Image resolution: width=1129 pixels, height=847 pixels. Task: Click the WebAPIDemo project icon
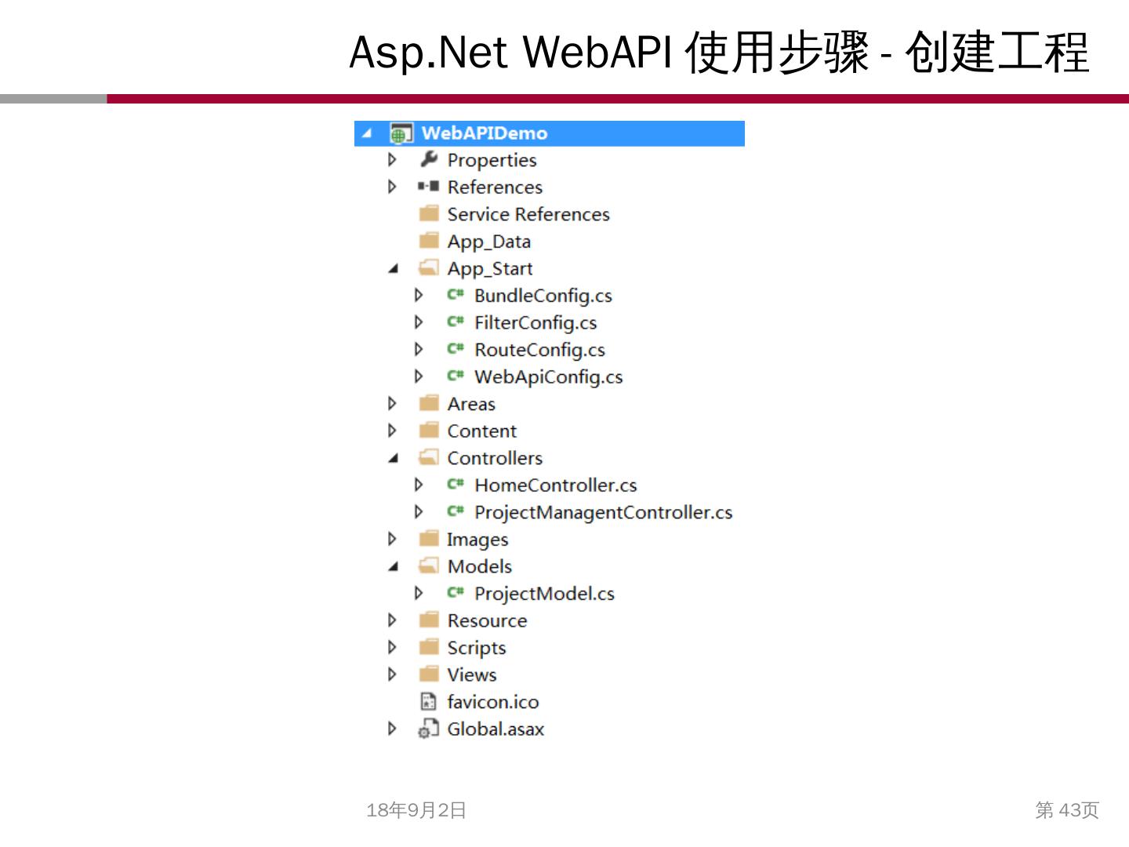tap(401, 134)
